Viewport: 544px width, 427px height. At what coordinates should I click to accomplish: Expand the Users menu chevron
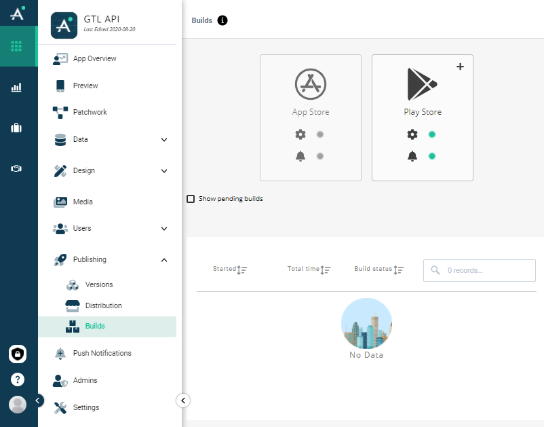[164, 228]
